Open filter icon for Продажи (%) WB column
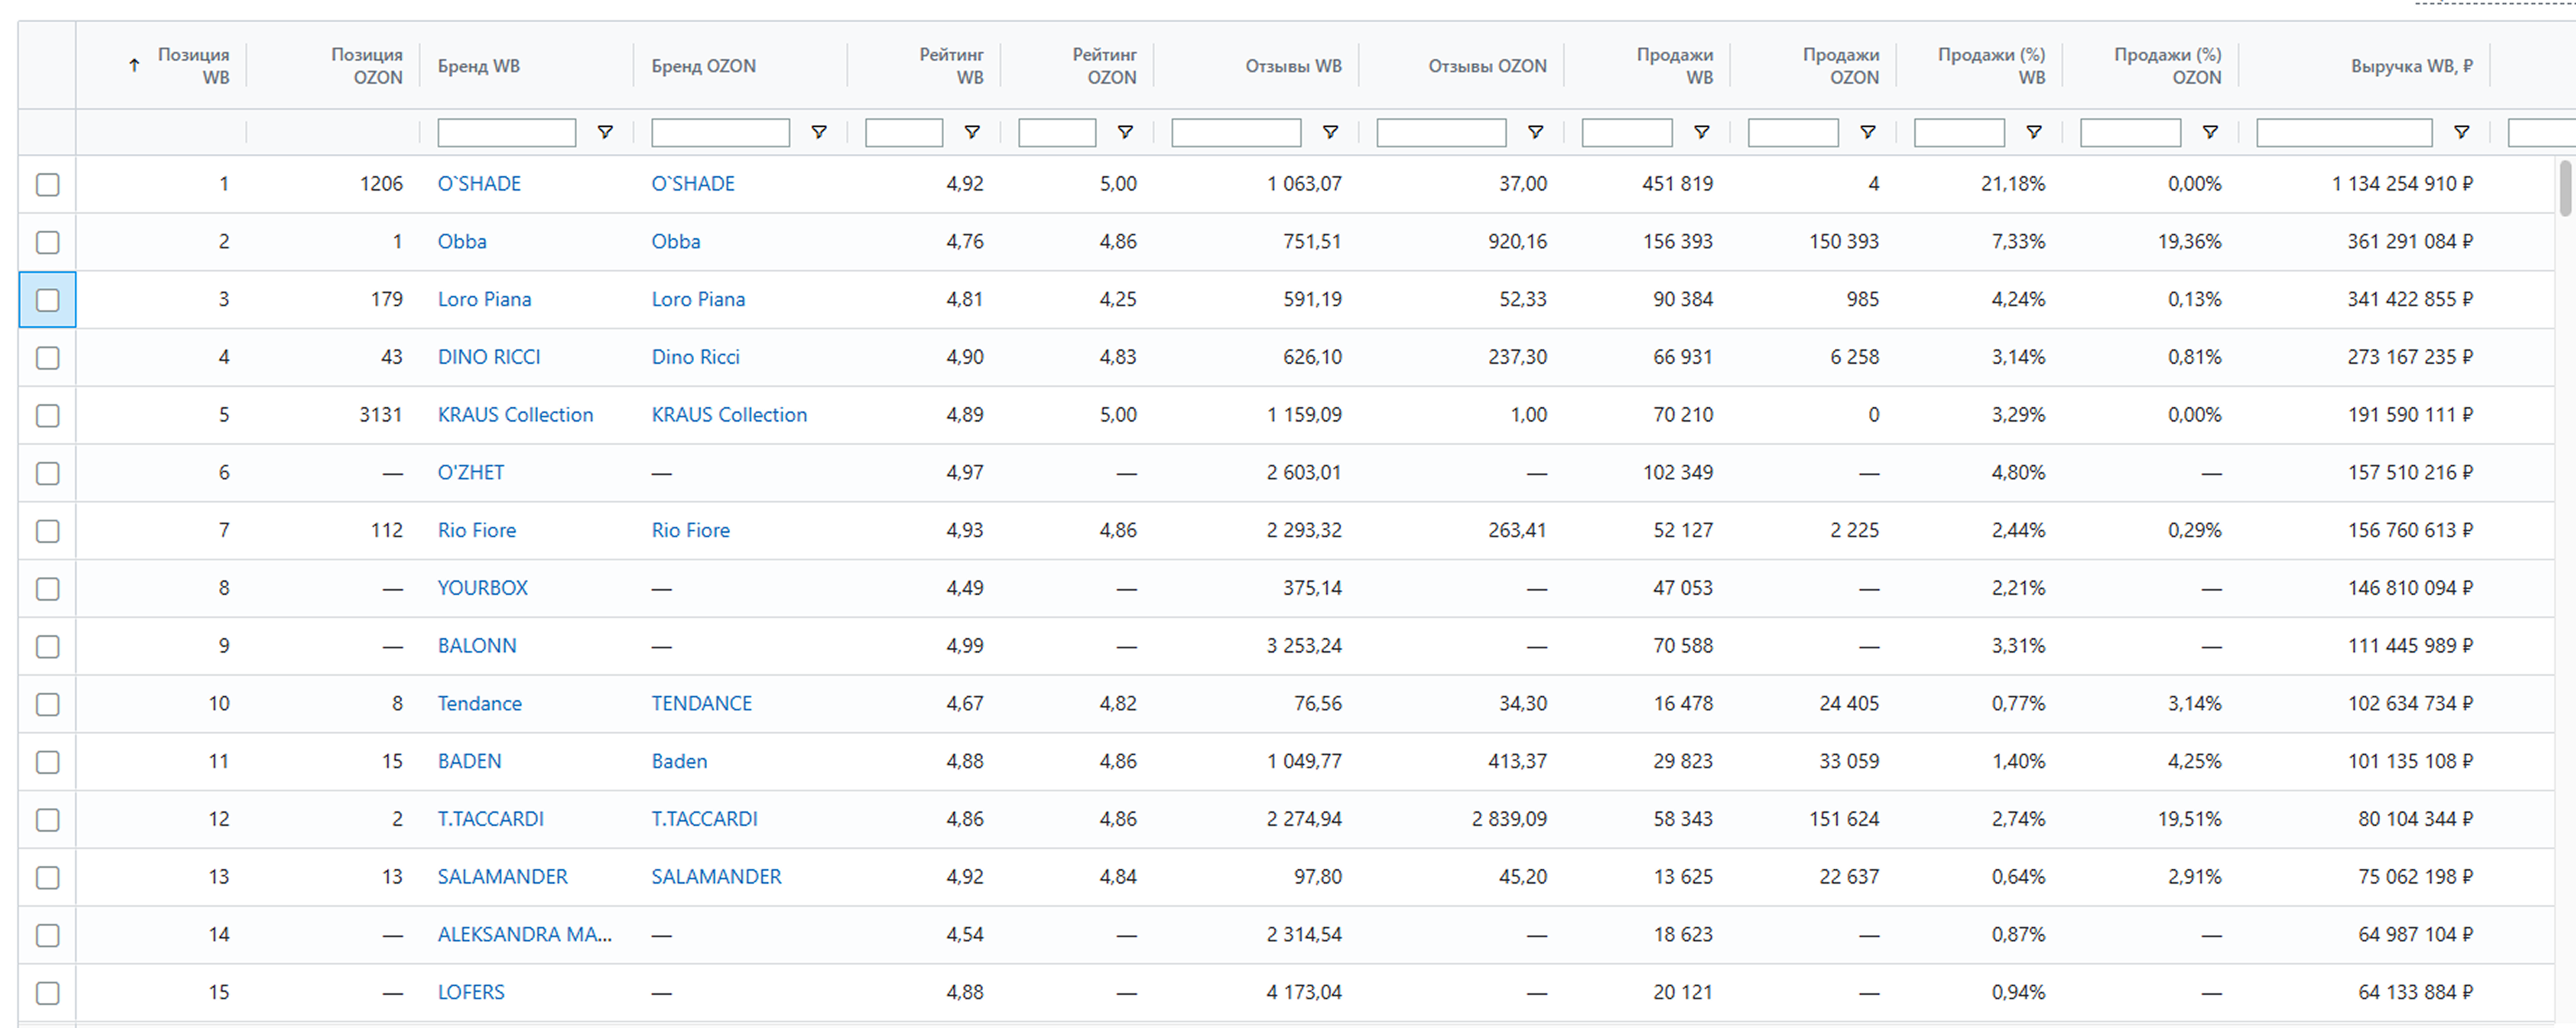Viewport: 2576px width, 1028px height. click(x=2034, y=132)
